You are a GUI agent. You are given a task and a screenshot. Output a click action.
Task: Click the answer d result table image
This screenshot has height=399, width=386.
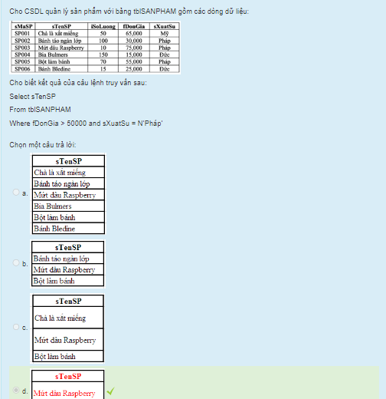click(x=67, y=384)
